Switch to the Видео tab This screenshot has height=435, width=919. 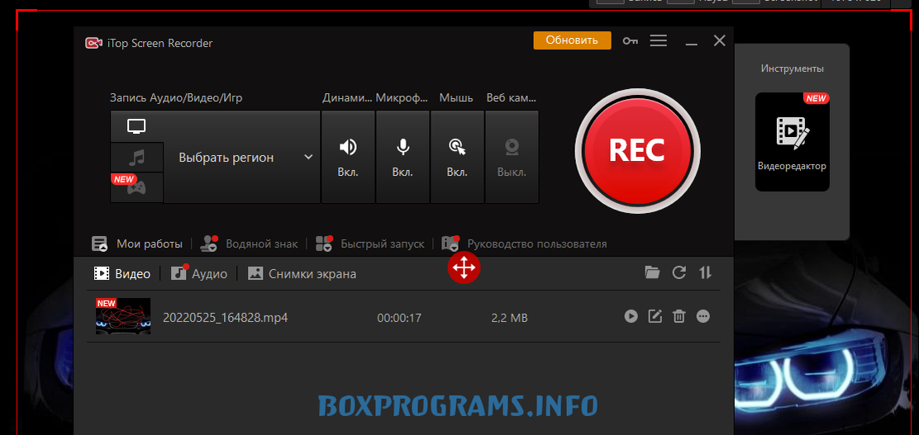(122, 273)
